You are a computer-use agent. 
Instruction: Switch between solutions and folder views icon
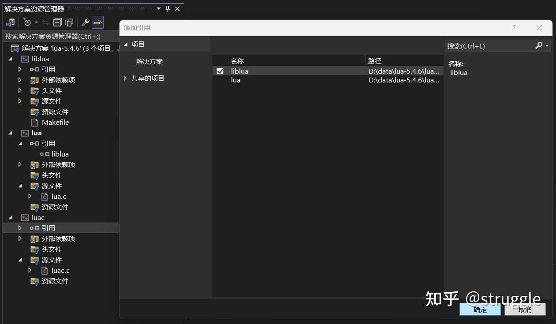tap(10, 22)
